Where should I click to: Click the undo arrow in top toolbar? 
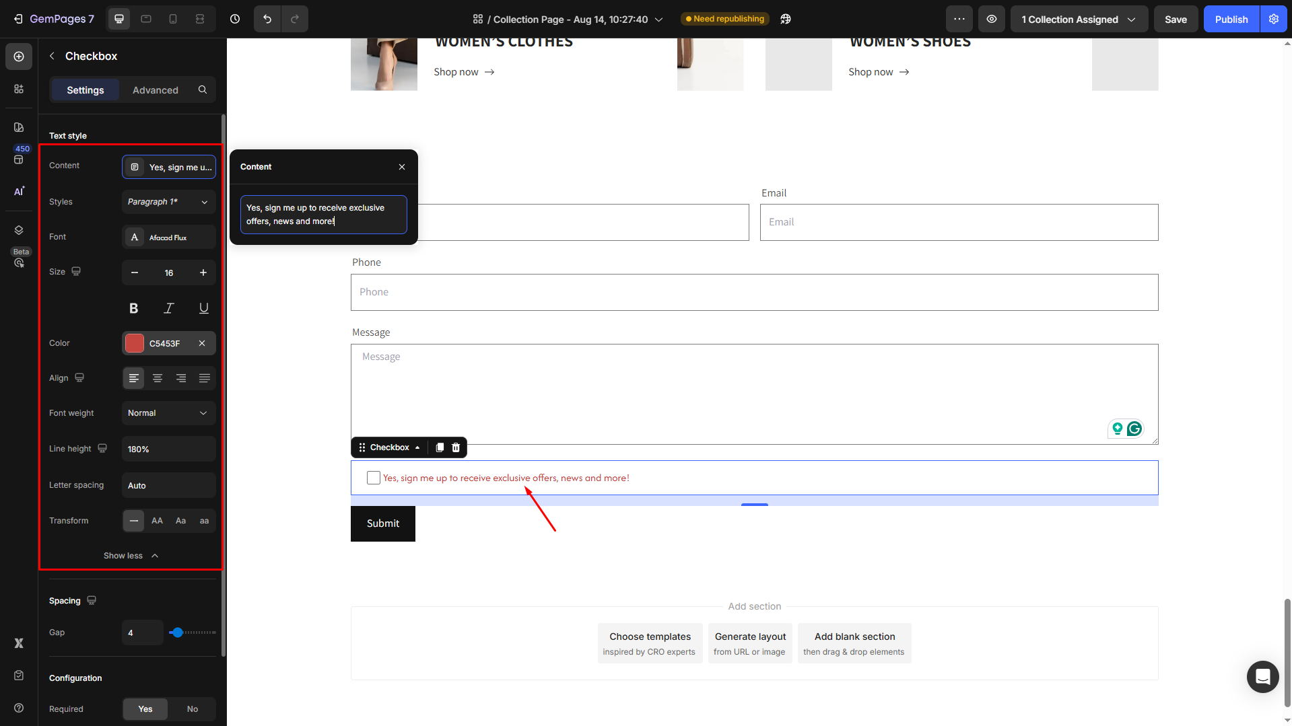267,19
